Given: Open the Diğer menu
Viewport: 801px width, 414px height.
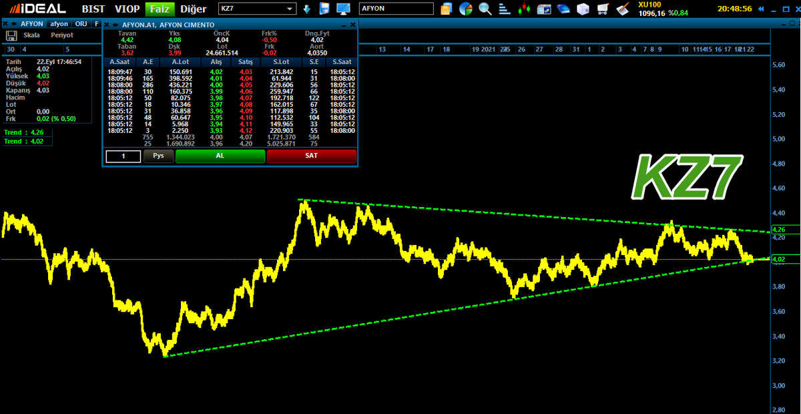Looking at the screenshot, I should (x=193, y=9).
